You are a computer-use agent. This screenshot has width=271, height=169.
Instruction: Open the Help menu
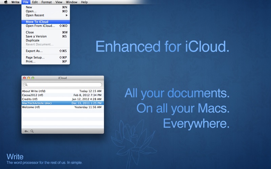[x=84, y=2]
